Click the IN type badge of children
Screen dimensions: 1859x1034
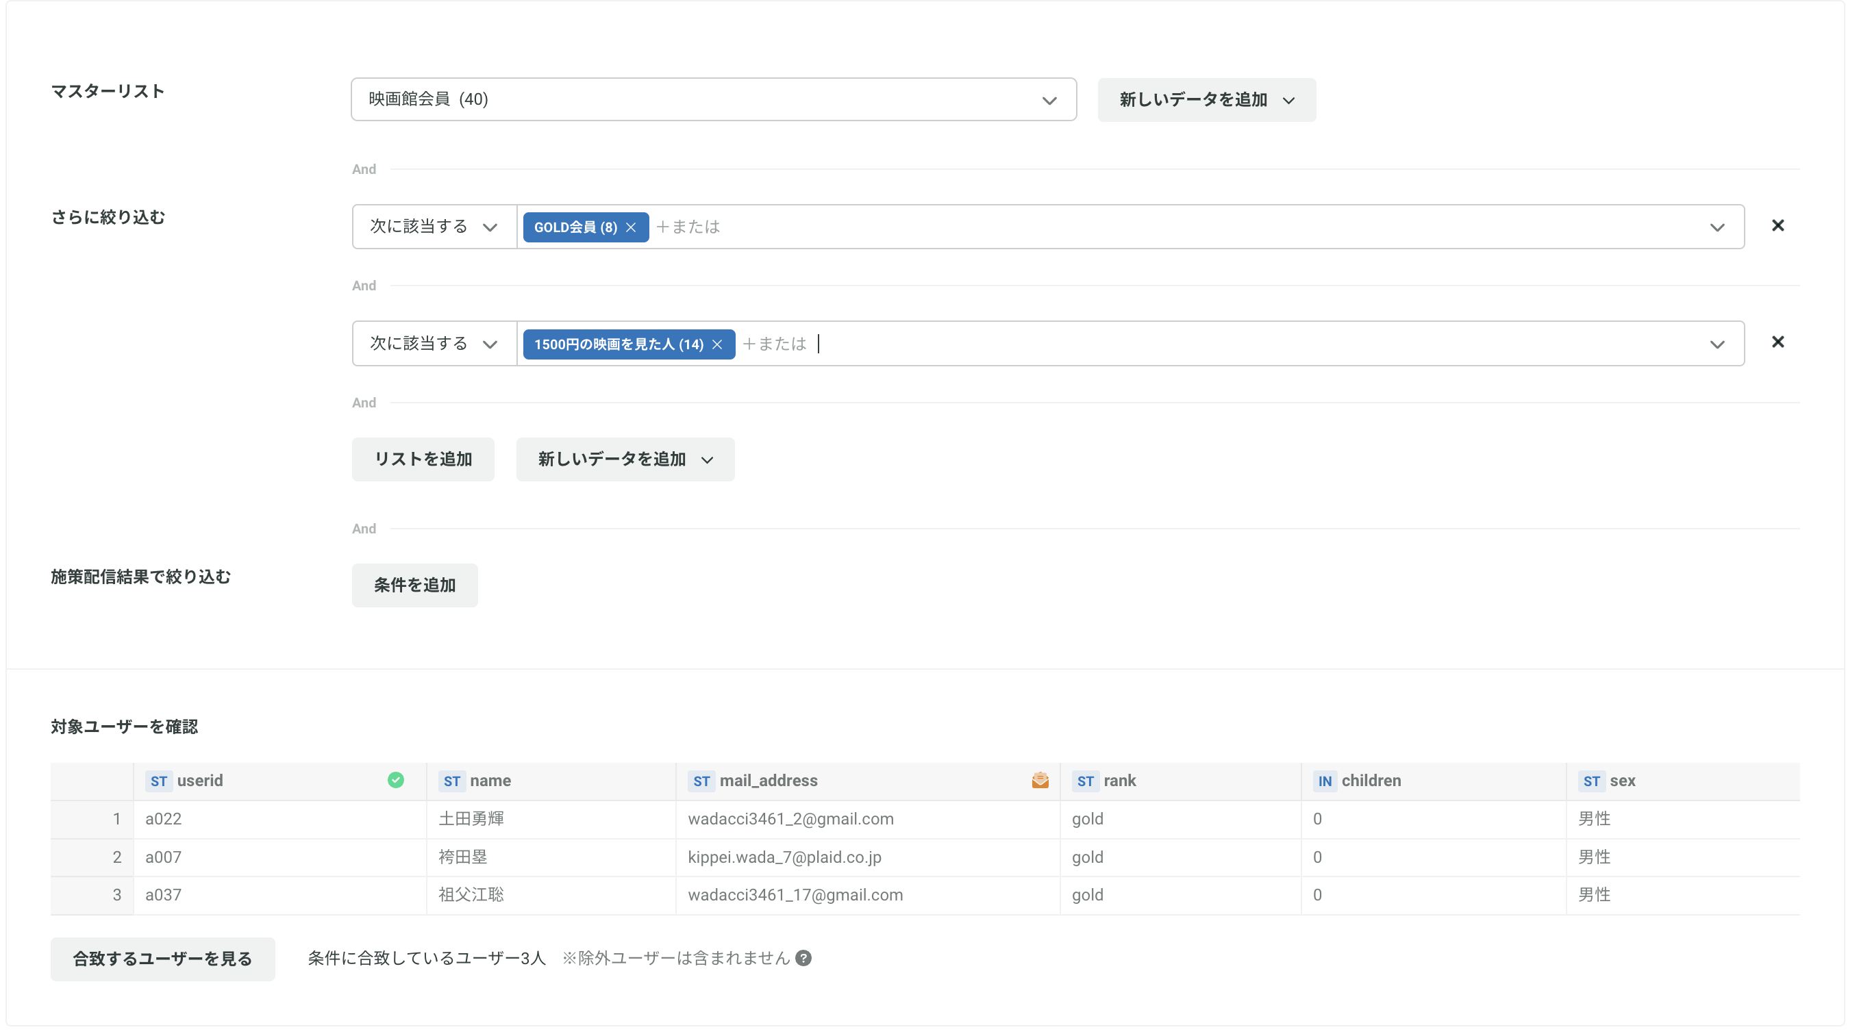(x=1325, y=781)
